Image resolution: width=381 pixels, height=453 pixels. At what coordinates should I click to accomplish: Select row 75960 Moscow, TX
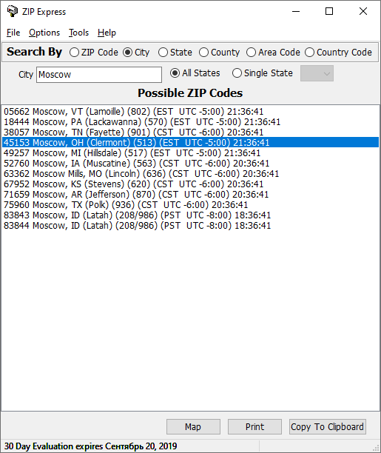pyautogui.click(x=190, y=205)
